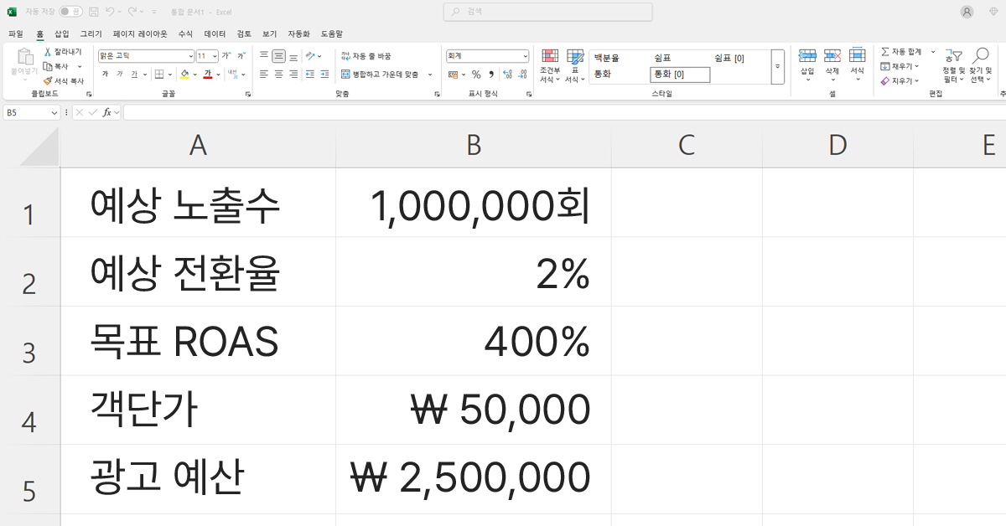Click the 잘라내기 (Cut) scissors button
Screen dimensions: 1006x526
click(63, 52)
